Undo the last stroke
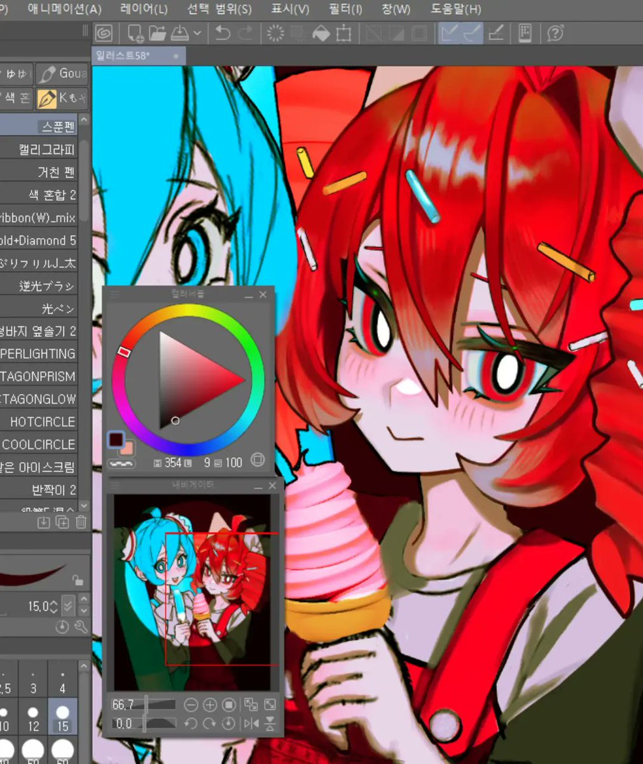The width and height of the screenshot is (643, 764). 223,33
